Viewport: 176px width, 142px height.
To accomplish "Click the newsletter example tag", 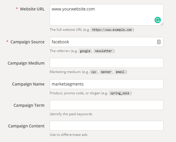I will point(103,51).
